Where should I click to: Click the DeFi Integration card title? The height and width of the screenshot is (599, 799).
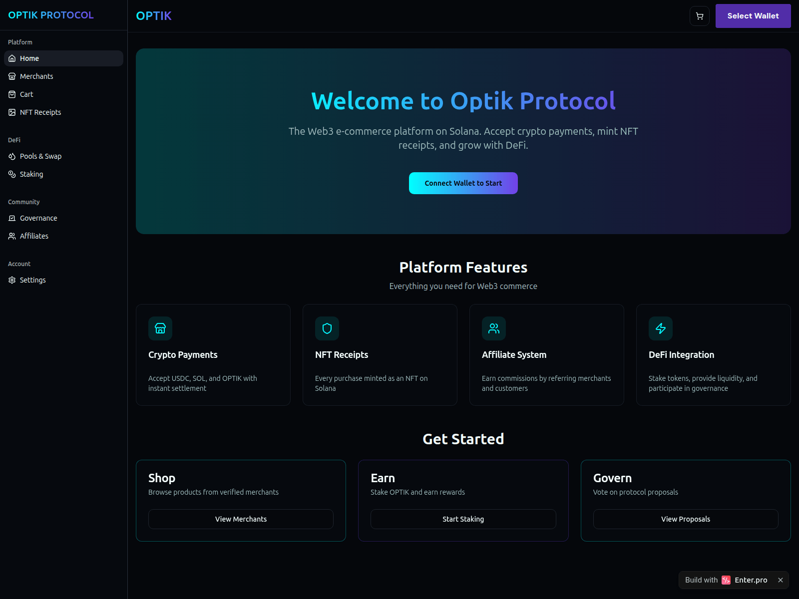[681, 355]
